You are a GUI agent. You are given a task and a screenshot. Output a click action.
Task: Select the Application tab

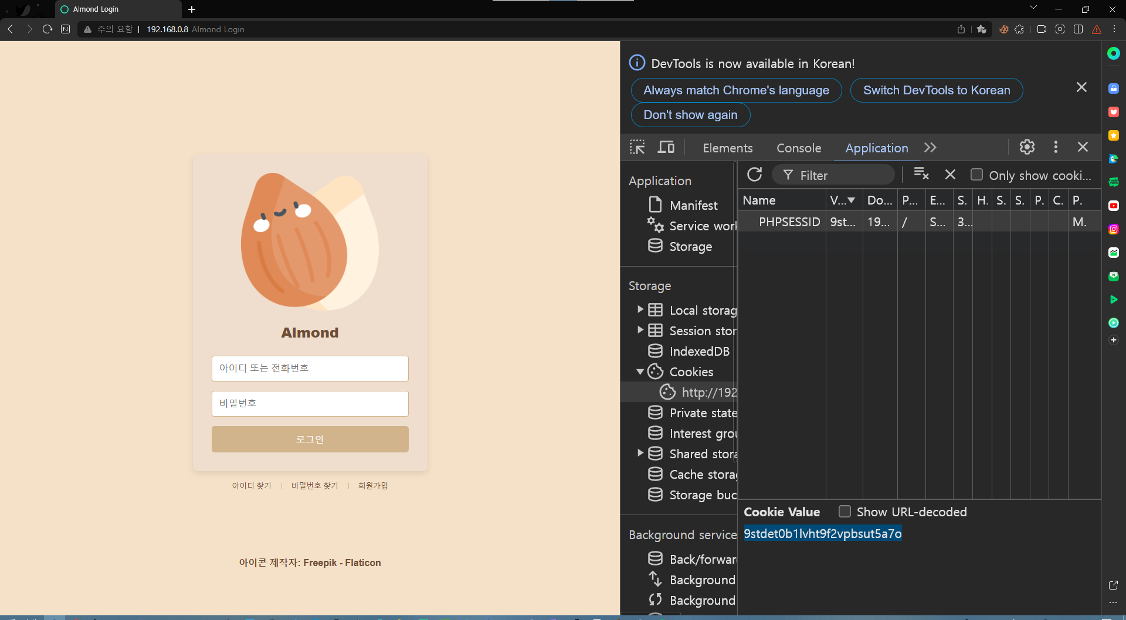tap(877, 148)
